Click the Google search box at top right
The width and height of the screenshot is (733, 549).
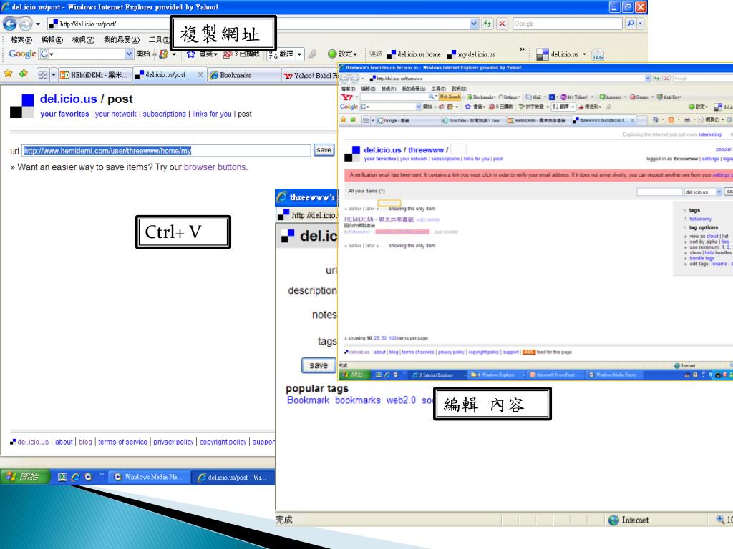coord(567,24)
